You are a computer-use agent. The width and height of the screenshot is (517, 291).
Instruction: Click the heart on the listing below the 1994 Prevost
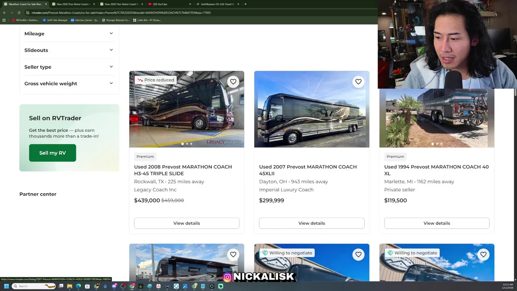(x=483, y=254)
